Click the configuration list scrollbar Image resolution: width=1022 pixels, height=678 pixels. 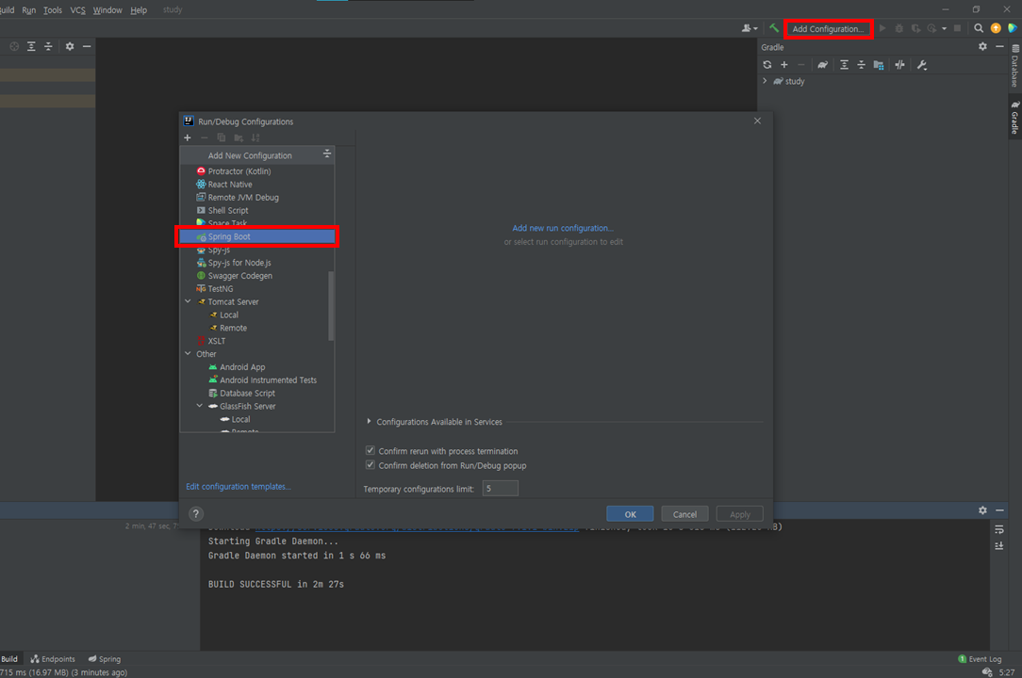pyautogui.click(x=331, y=305)
